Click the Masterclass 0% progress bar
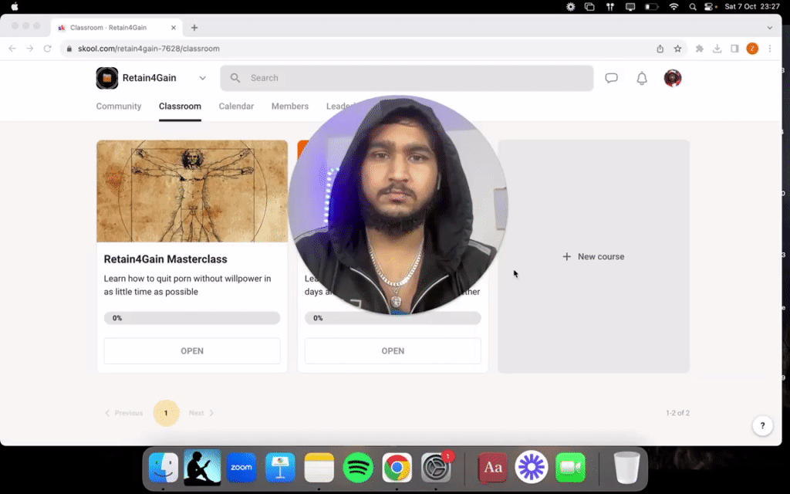The image size is (790, 494). [192, 318]
